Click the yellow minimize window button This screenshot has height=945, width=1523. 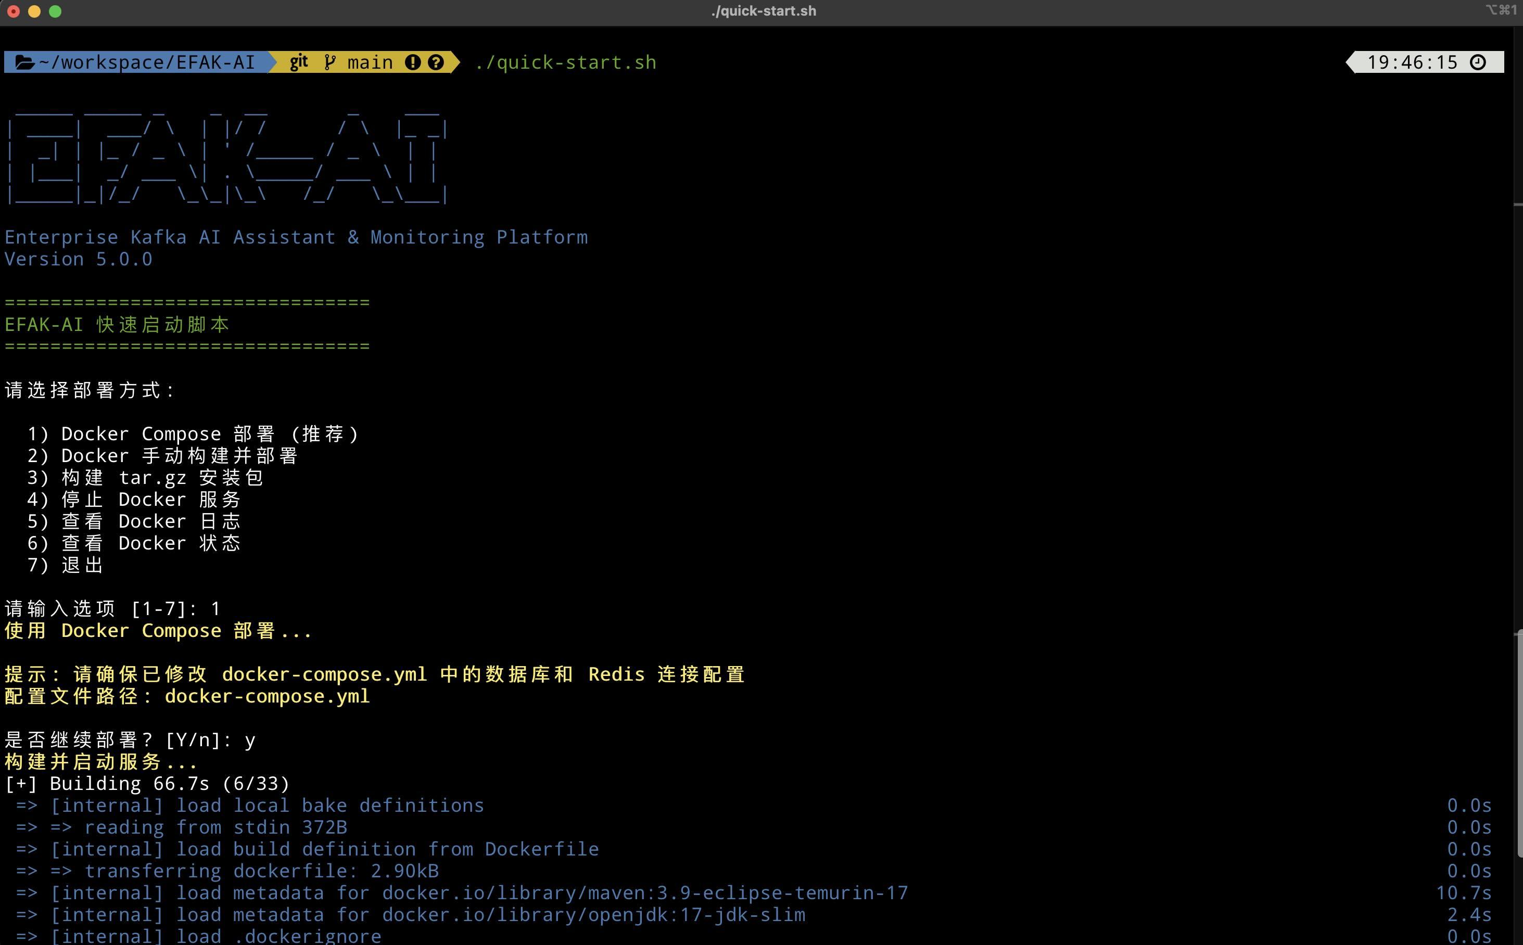[34, 11]
